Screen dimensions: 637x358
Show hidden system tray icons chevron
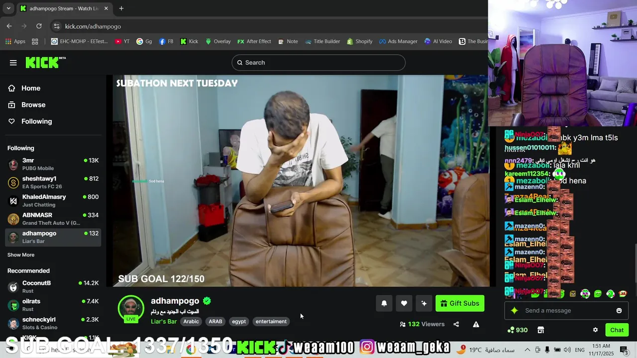click(x=528, y=350)
